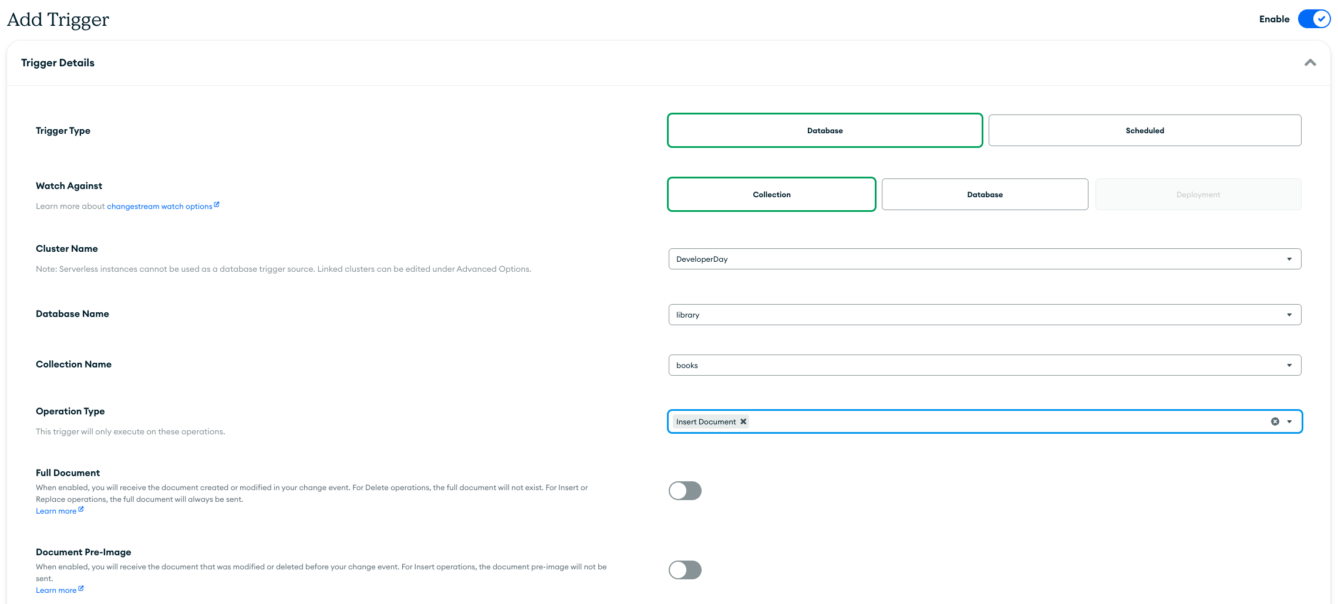Toggle the Enable trigger switch
The width and height of the screenshot is (1338, 604).
pyautogui.click(x=1314, y=19)
